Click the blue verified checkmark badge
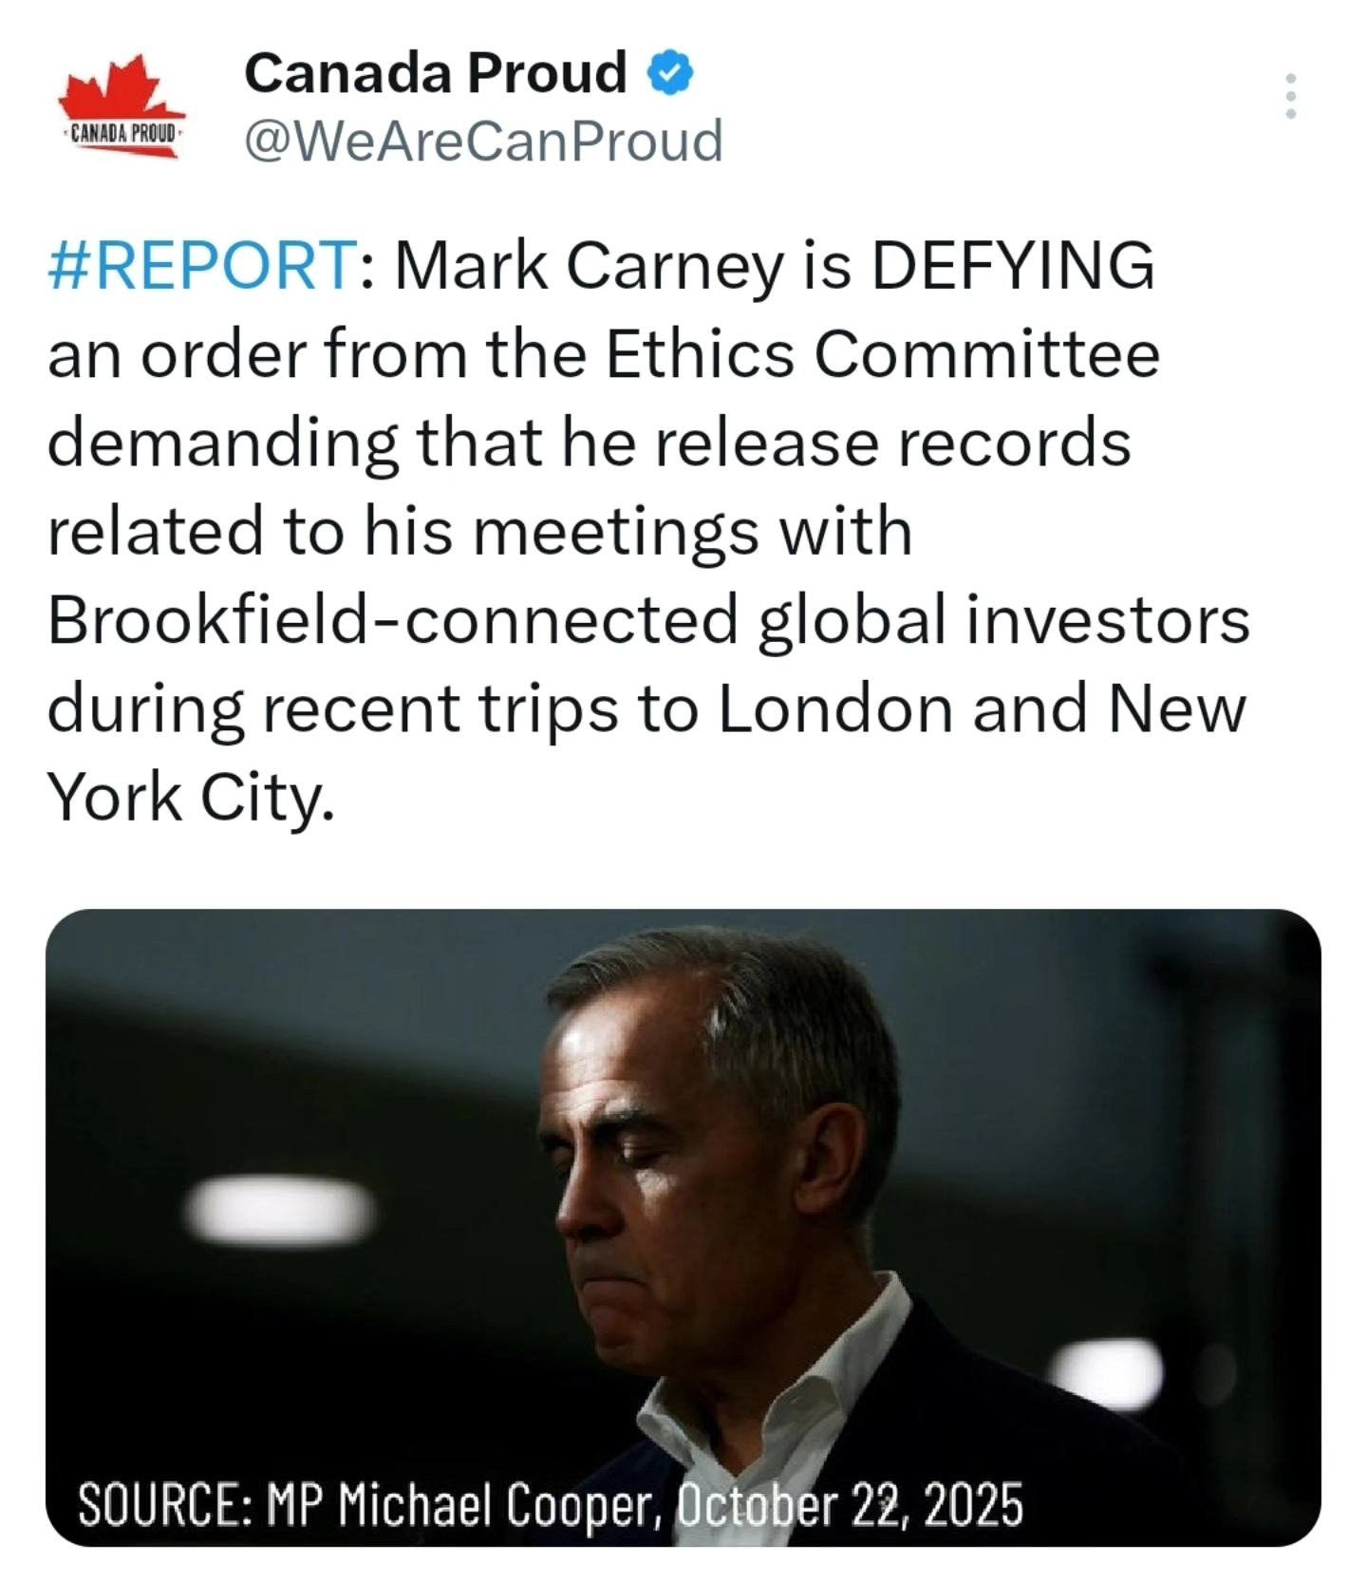This screenshot has width=1367, height=1585. [x=671, y=73]
